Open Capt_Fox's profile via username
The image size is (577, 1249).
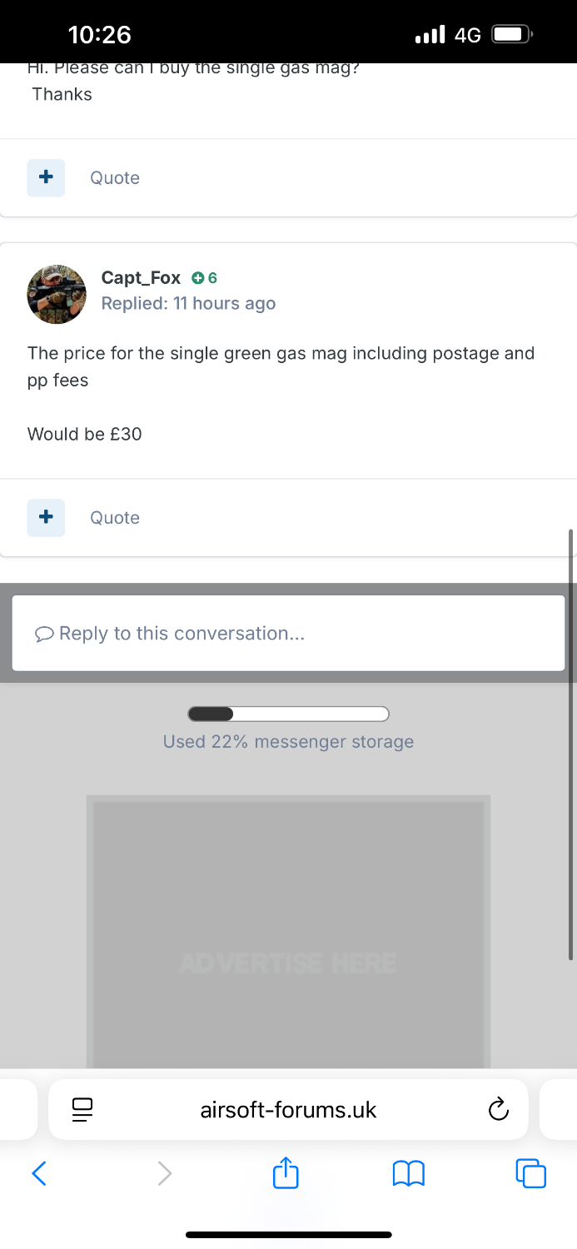point(141,278)
